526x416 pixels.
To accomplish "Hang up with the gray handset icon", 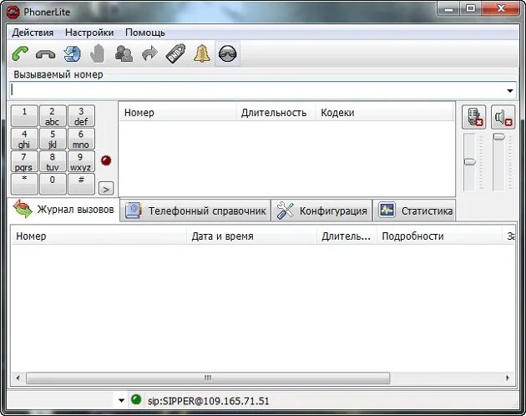I will click(45, 54).
